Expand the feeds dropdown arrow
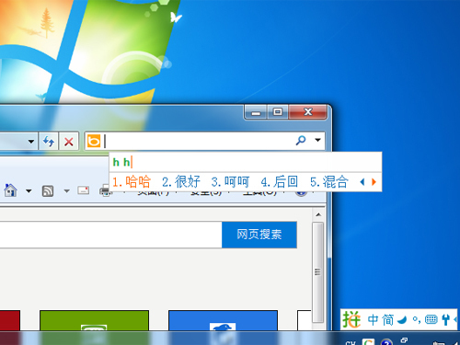 (x=66, y=191)
